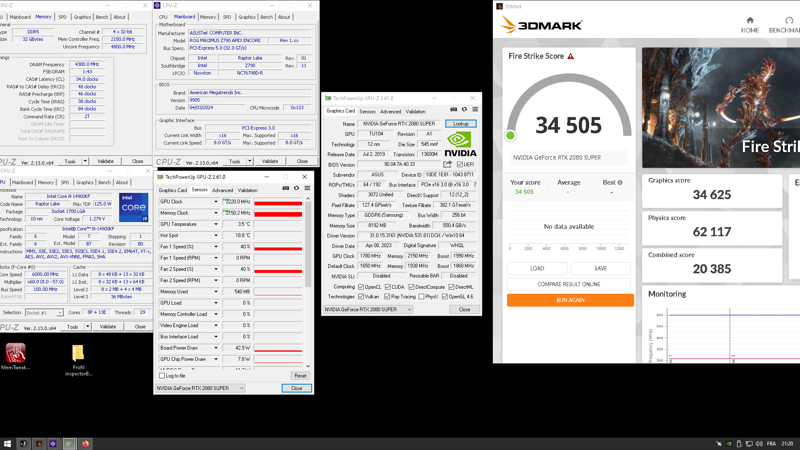
Task: Click the Reset button in GPU-Z Sensors
Action: coord(300,375)
